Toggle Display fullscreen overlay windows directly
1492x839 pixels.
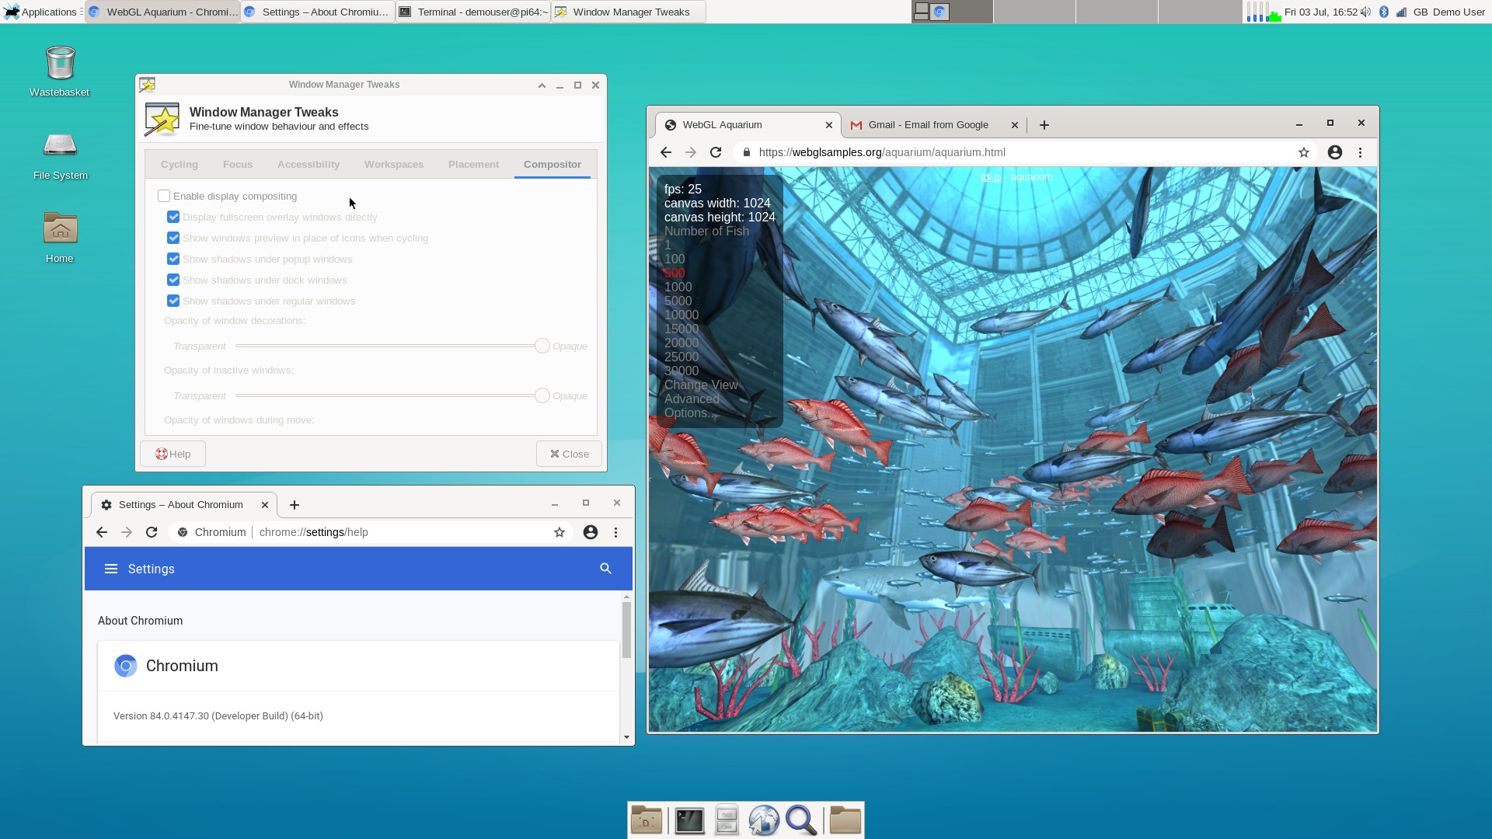tap(173, 217)
